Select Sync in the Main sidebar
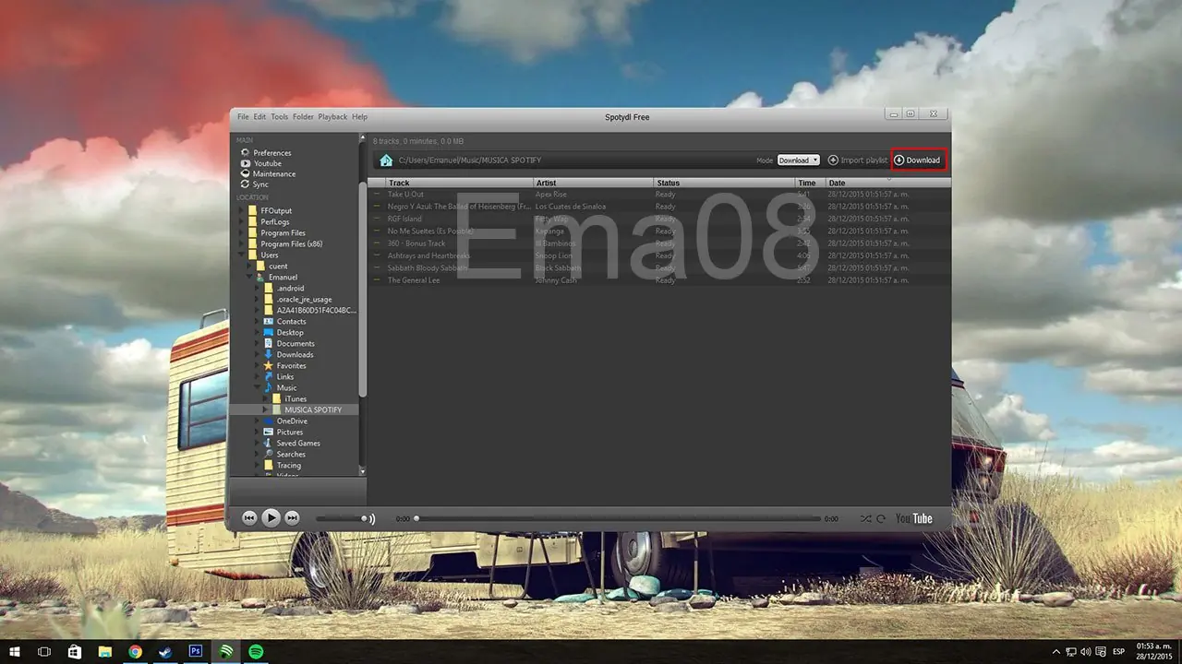Image resolution: width=1182 pixels, height=664 pixels. pyautogui.click(x=254, y=184)
